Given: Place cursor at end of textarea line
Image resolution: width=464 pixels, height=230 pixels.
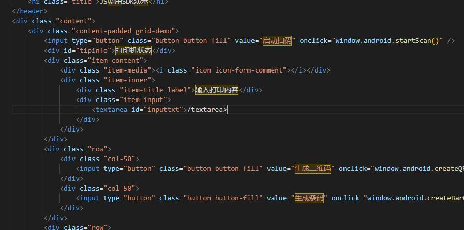Looking at the screenshot, I should (x=227, y=109).
